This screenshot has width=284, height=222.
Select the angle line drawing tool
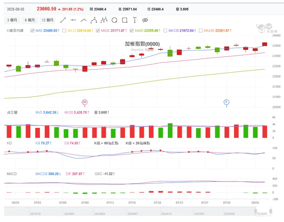[84, 20]
